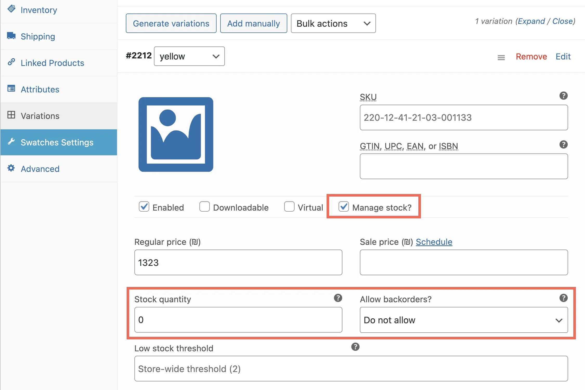Screen dimensions: 585x390
Task: Focus the GTIN, UPC, EAN, or ISBN field
Action: pos(464,166)
